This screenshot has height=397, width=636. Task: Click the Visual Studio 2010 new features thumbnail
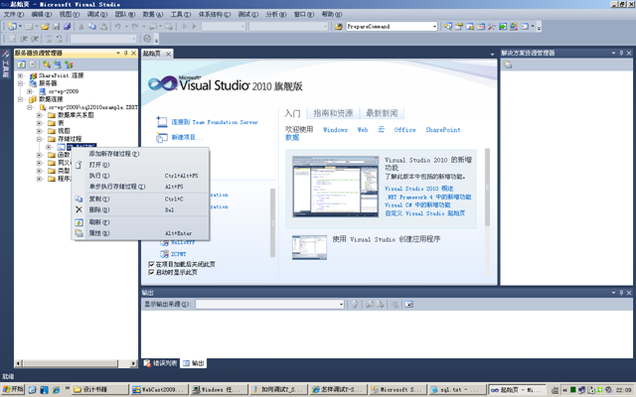click(336, 187)
